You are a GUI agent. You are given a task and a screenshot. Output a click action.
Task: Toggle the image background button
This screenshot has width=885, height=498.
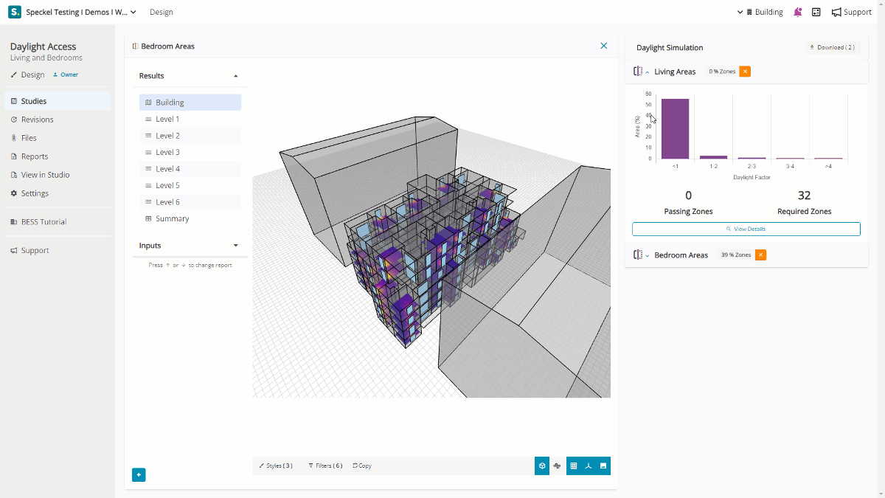pyautogui.click(x=603, y=466)
